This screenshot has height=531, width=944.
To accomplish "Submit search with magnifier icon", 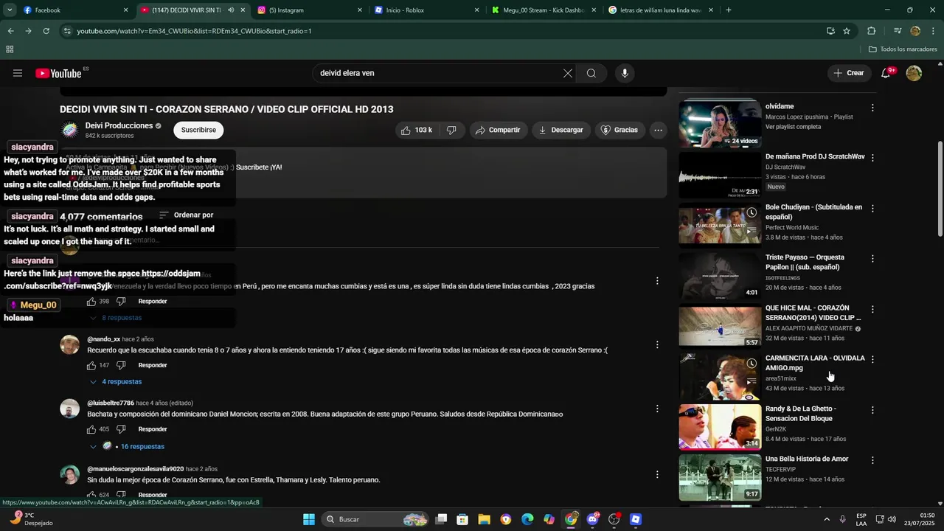I will [x=591, y=73].
